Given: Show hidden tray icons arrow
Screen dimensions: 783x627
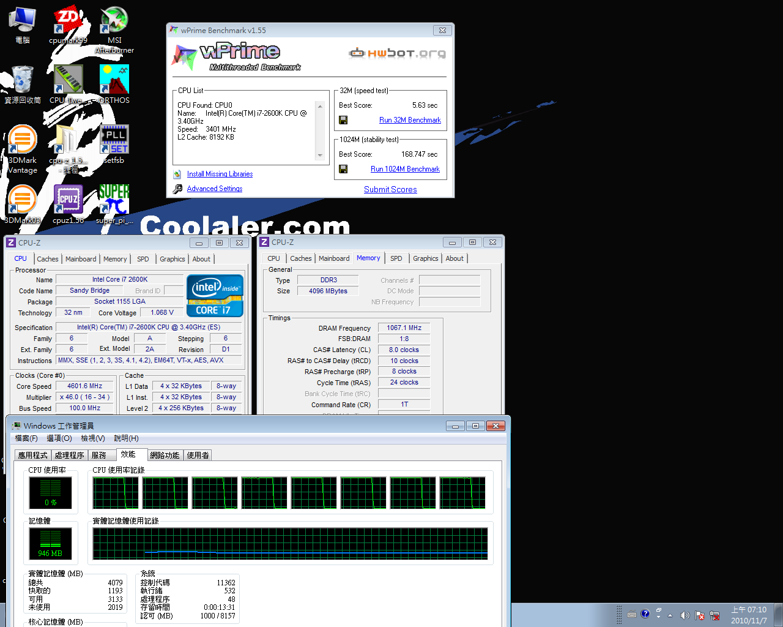Looking at the screenshot, I should [670, 615].
